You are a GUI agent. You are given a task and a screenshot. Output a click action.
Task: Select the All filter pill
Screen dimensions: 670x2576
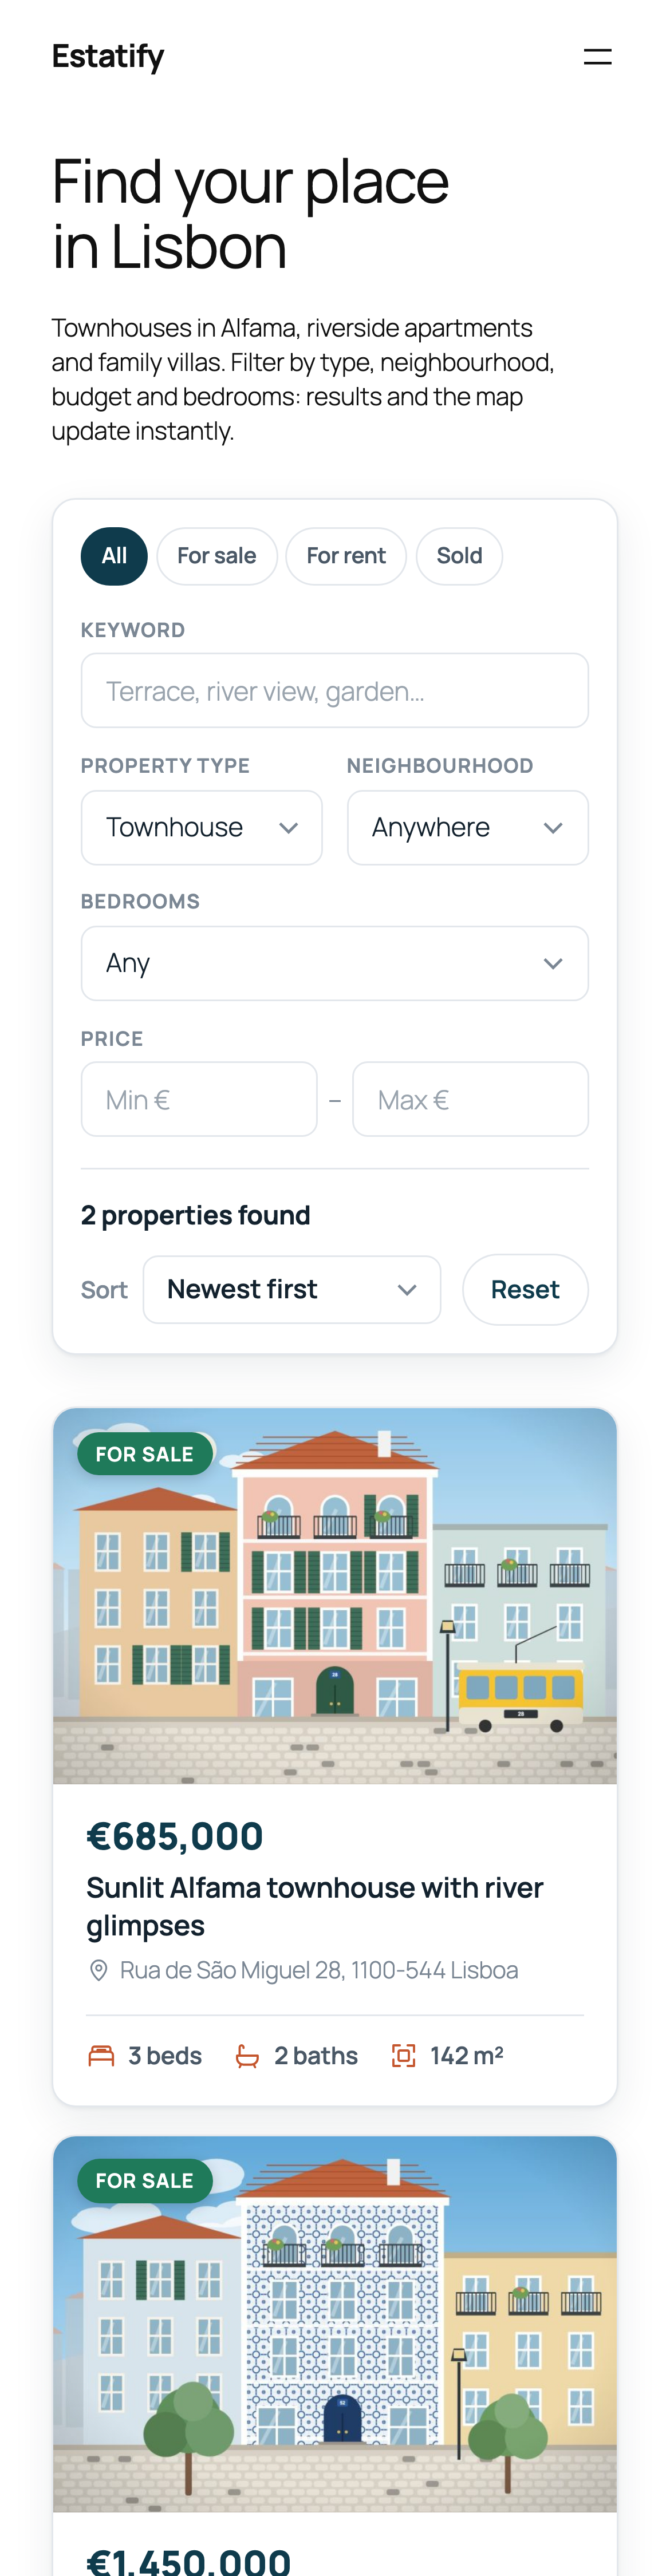tap(114, 556)
